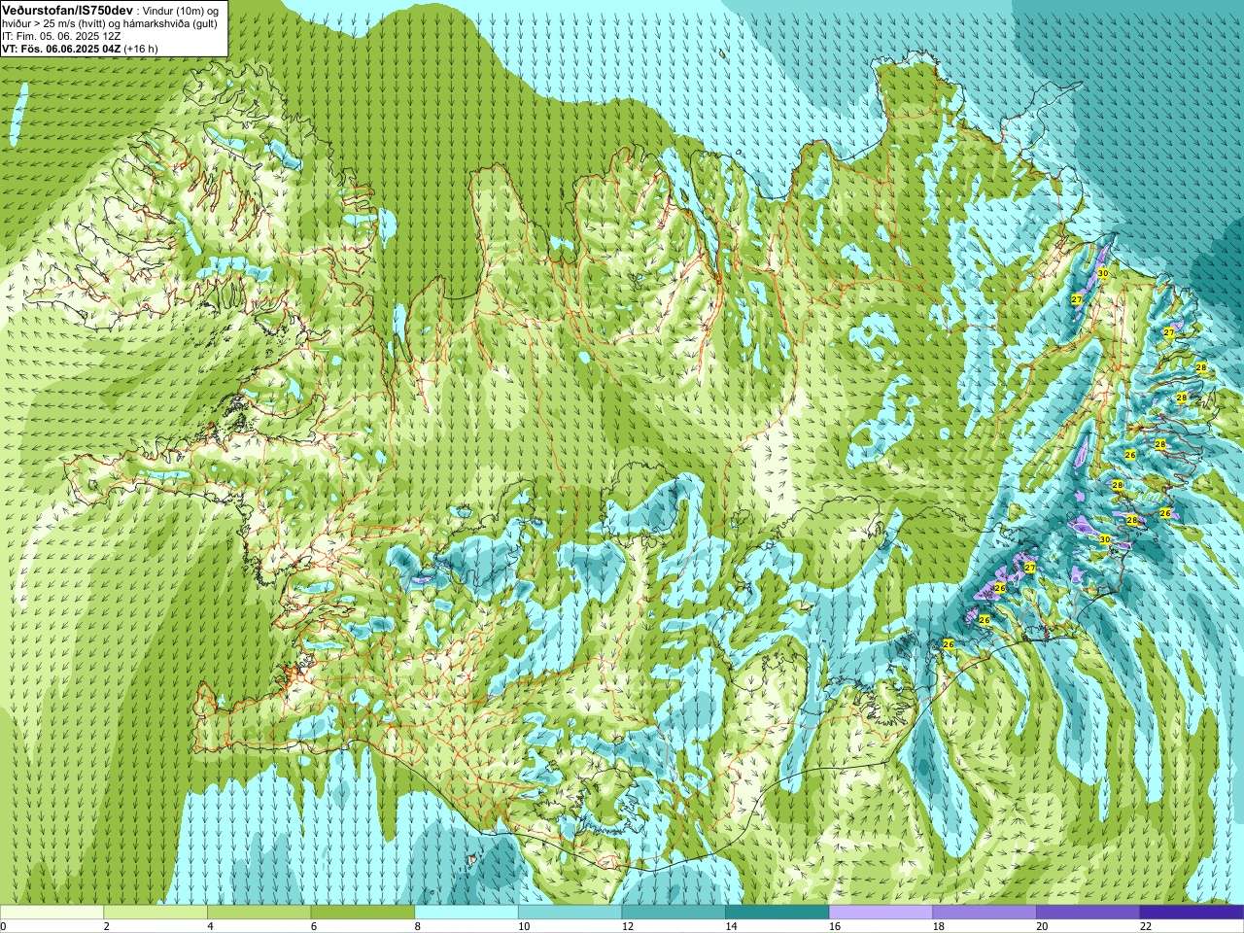Click the bold "Veðurstofan/IS750dev" title text
Screen dimensions: 1244x933
point(68,9)
